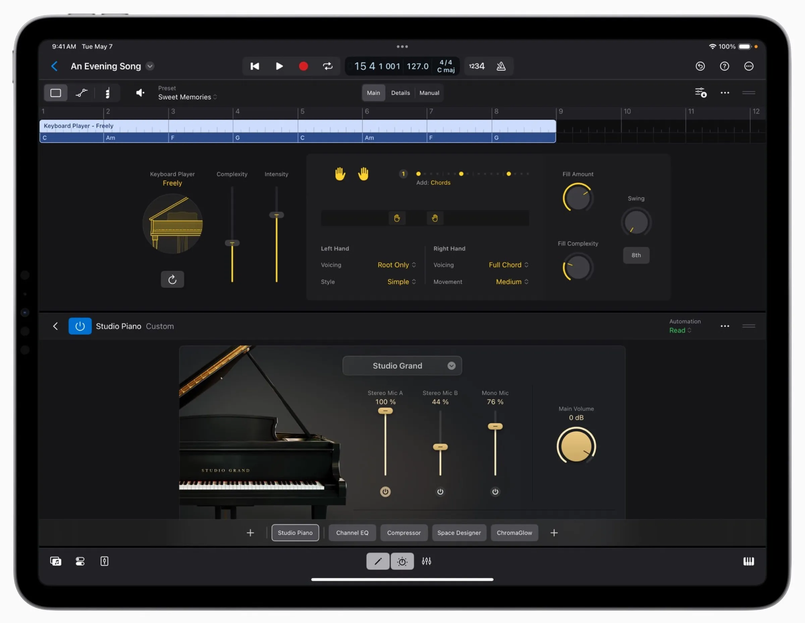Image resolution: width=805 pixels, height=623 pixels.
Task: Adjust the Complexity slider
Action: (x=232, y=242)
